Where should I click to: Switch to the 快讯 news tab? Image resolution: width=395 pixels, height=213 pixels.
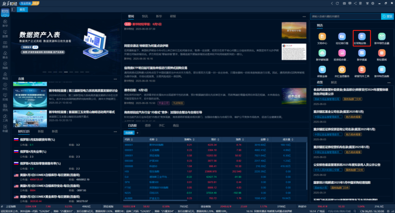click(x=145, y=16)
